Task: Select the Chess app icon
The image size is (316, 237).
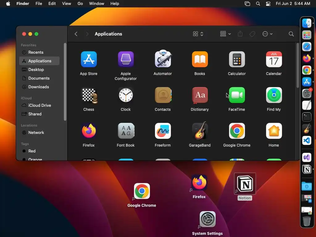Action: (x=89, y=95)
